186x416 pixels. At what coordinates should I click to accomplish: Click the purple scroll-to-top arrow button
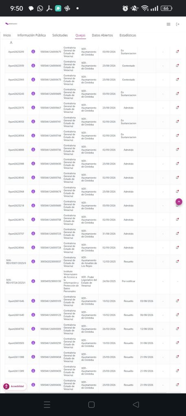(179, 202)
